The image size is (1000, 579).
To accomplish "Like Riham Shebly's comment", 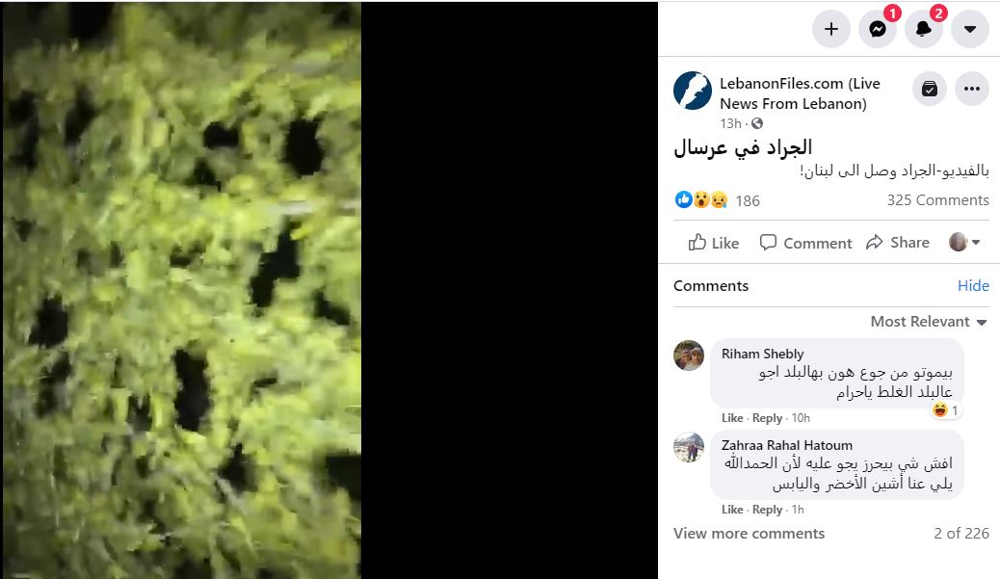I will [732, 418].
